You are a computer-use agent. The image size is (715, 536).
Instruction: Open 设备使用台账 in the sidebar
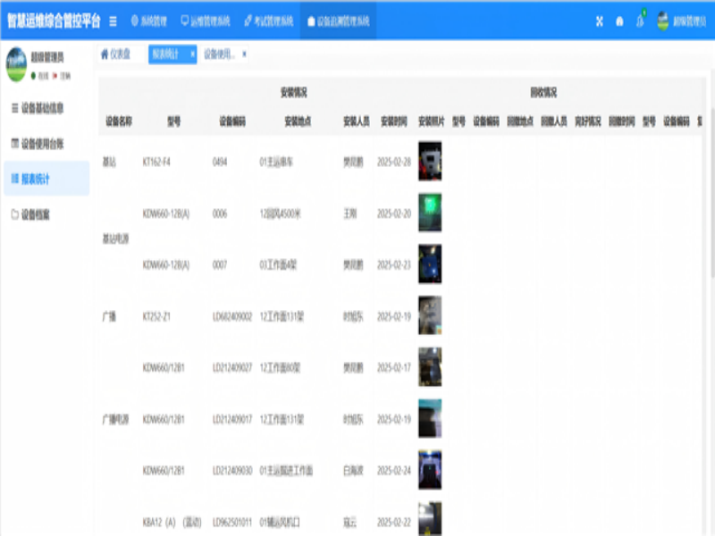pyautogui.click(x=42, y=143)
